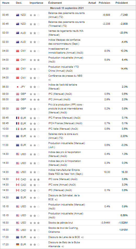The image size is (136, 249).
Task: Click the French flag in the IPCH France row
Action: [x=18, y=123]
